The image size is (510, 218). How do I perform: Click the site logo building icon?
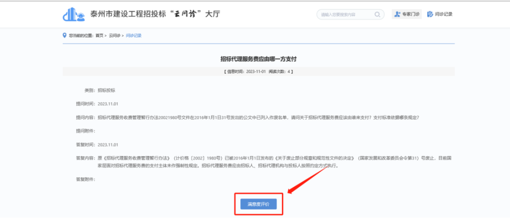pos(74,15)
